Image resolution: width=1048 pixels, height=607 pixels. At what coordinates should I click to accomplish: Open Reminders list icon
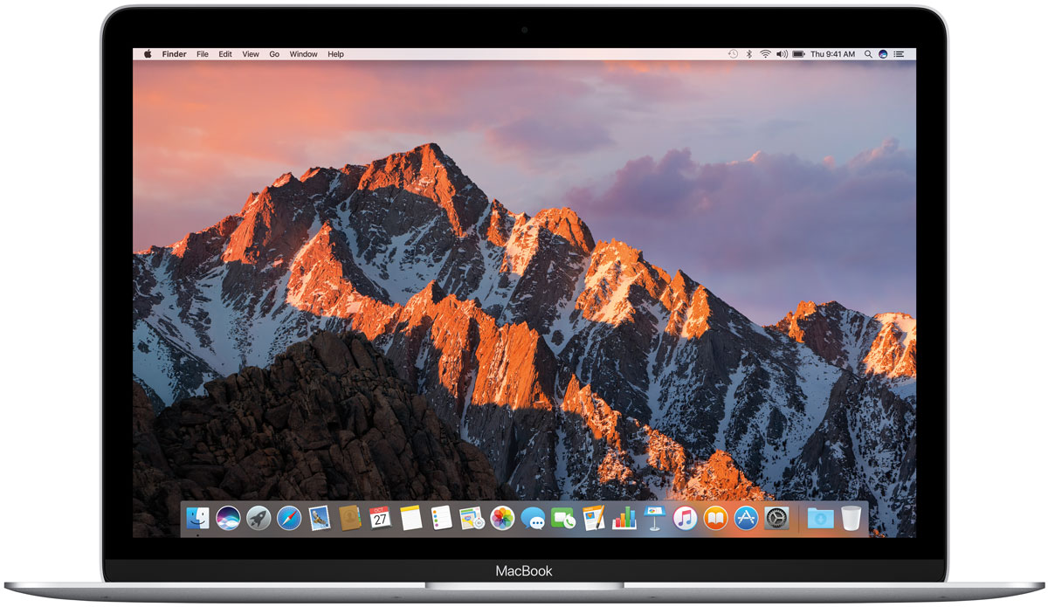click(x=441, y=518)
